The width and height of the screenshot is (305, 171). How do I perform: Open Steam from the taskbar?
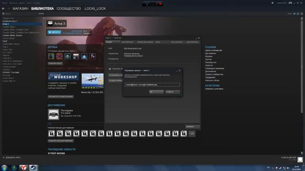pos(33,168)
